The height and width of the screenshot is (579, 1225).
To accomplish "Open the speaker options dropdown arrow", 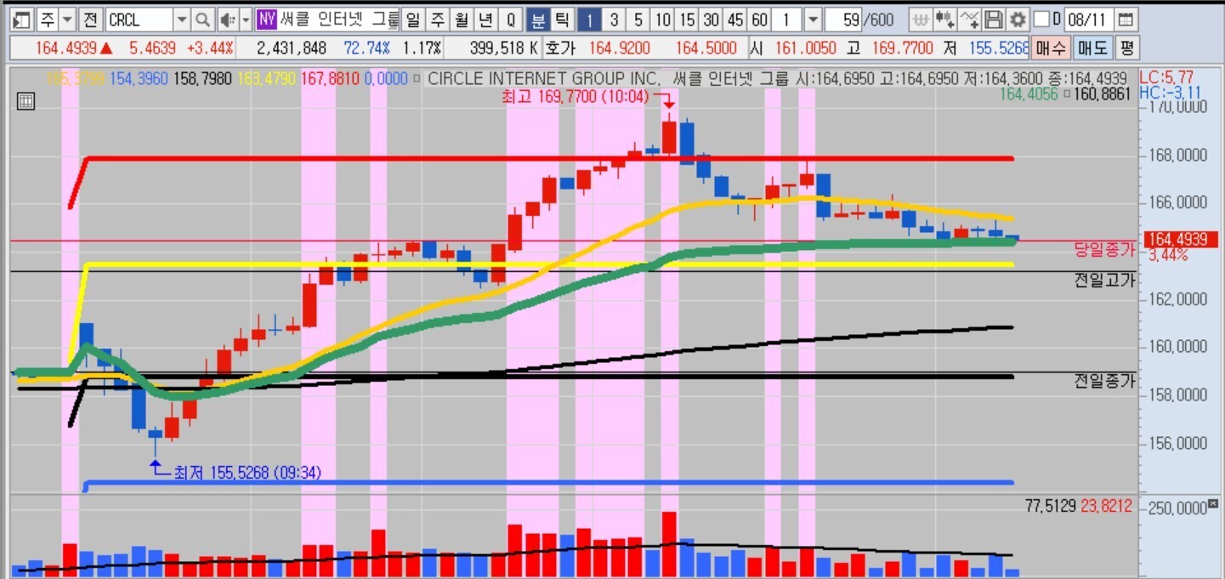I will click(x=246, y=19).
